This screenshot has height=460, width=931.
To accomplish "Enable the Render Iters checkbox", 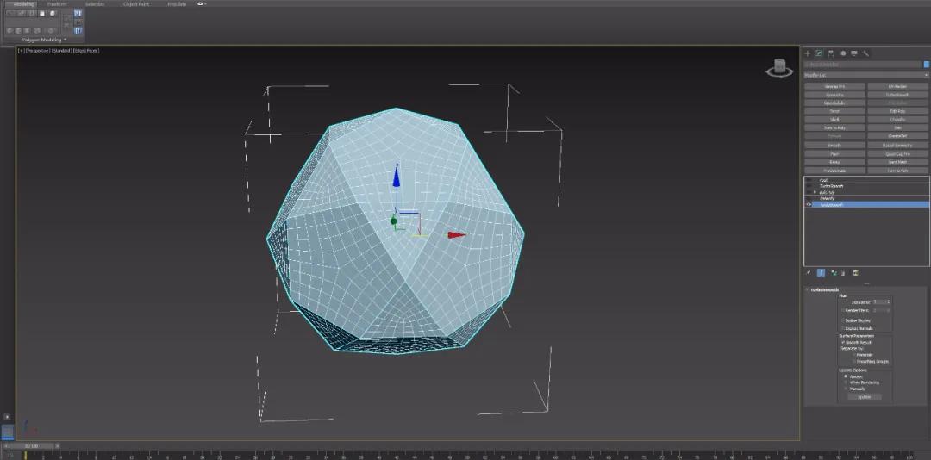I will click(842, 310).
